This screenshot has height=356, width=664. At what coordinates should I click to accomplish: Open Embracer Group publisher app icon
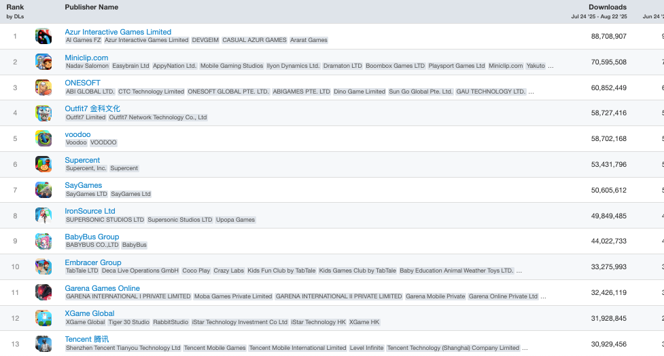43,267
